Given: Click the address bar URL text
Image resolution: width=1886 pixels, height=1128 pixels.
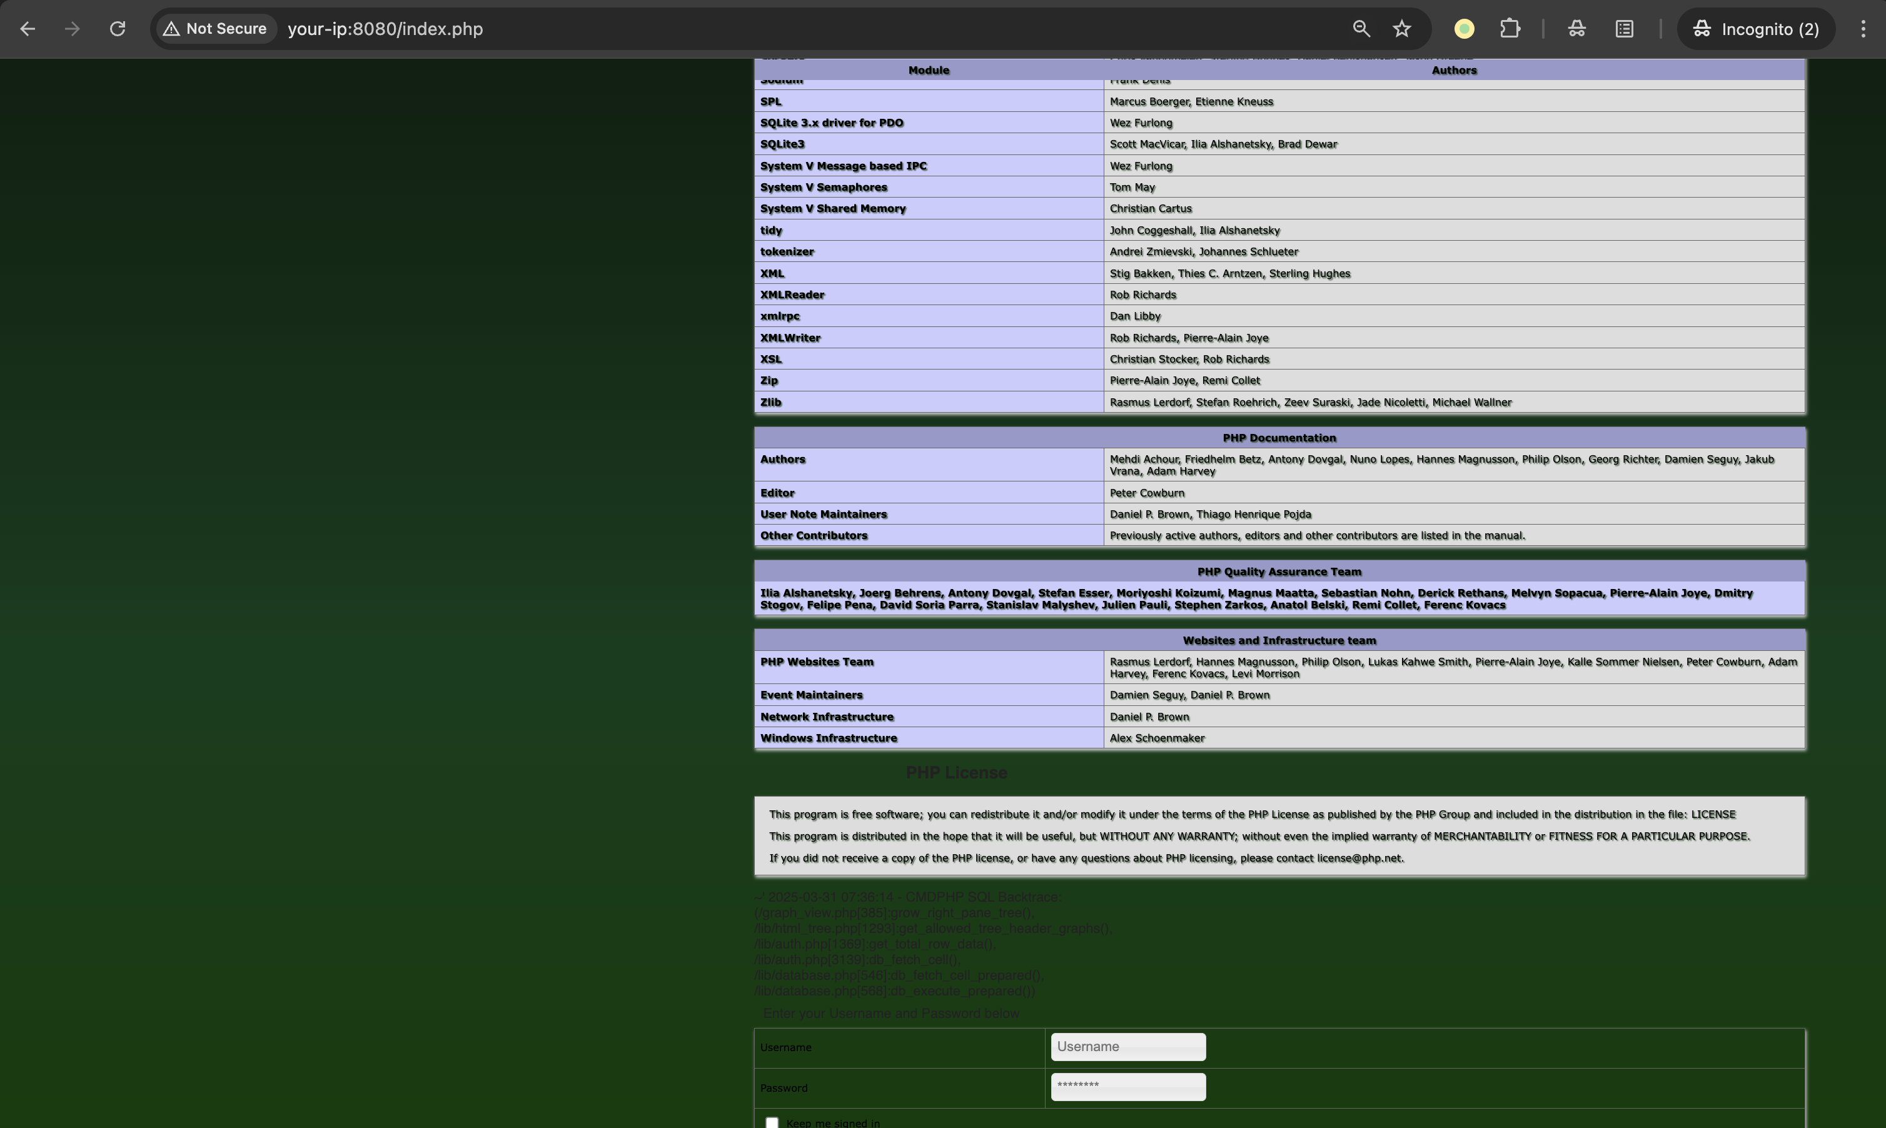Looking at the screenshot, I should point(385,29).
